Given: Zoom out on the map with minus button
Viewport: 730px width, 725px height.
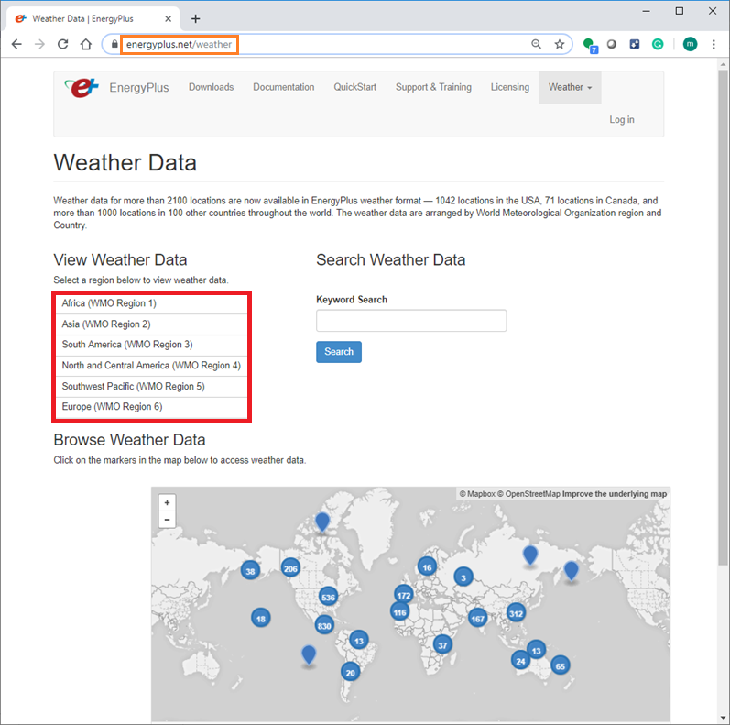Looking at the screenshot, I should [167, 520].
